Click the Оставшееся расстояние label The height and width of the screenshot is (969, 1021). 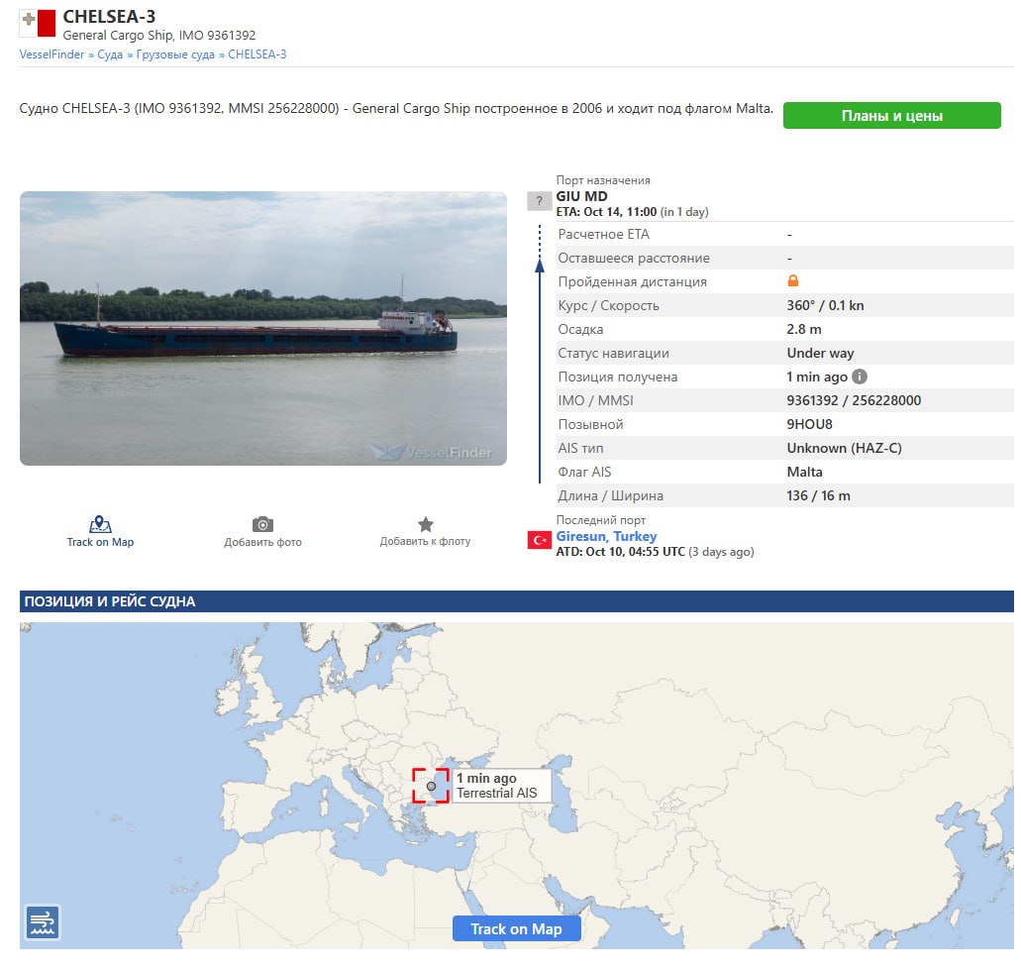[634, 258]
